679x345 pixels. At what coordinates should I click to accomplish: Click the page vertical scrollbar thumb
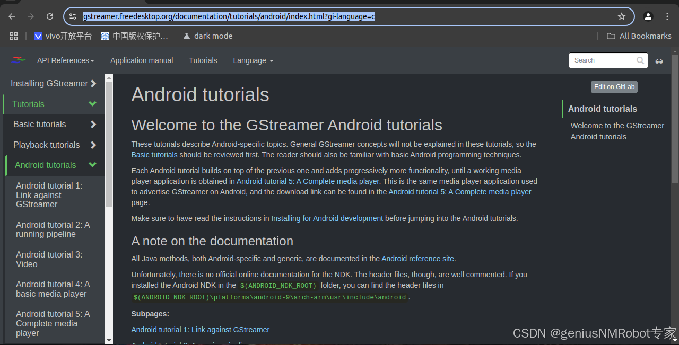(x=675, y=119)
